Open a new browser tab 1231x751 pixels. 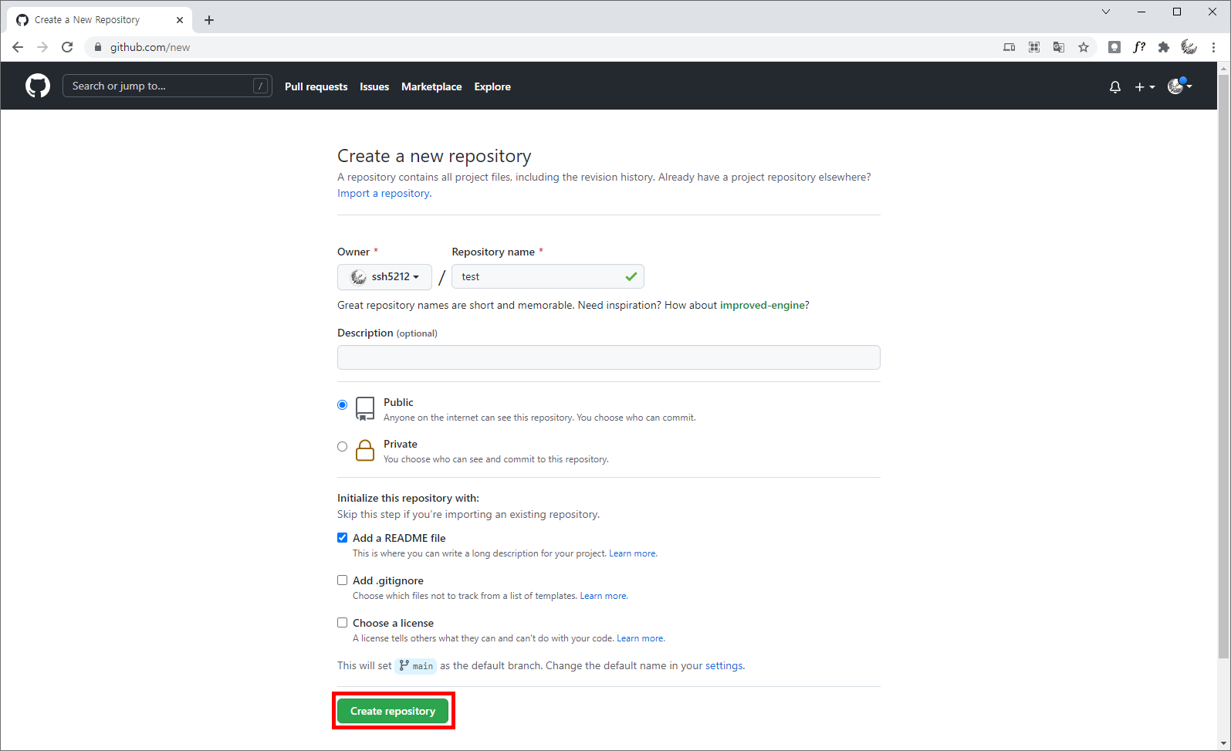pos(209,20)
